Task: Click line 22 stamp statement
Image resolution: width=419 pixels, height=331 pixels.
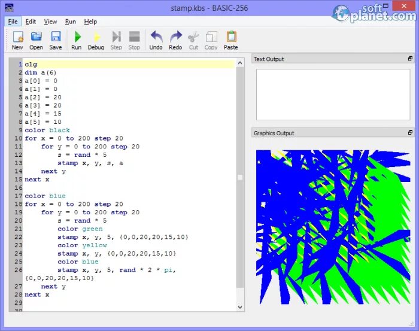Action: pyautogui.click(x=123, y=237)
